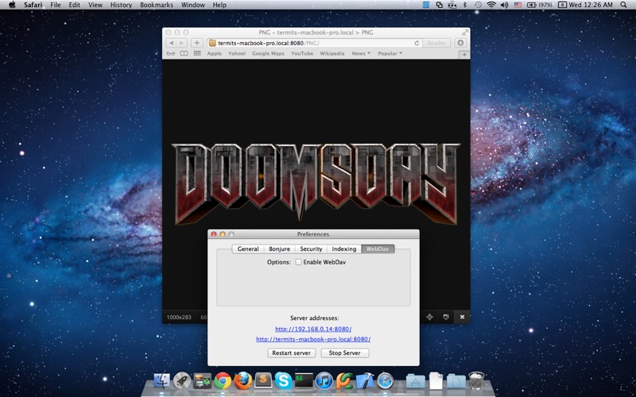Switch to the Bonjure tab
The height and width of the screenshot is (397, 636).
[x=280, y=249]
